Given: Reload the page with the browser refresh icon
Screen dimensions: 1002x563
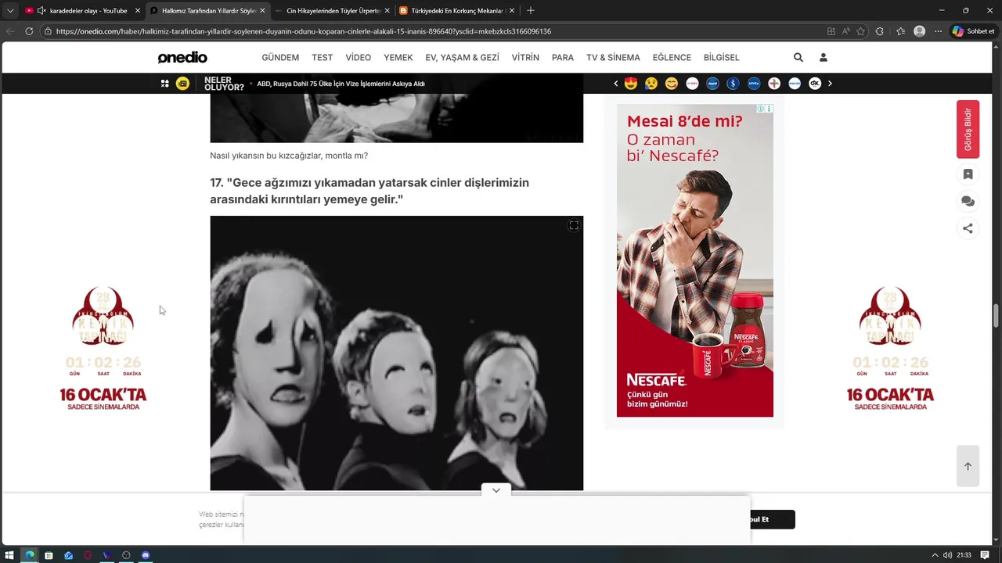Looking at the screenshot, I should click(x=29, y=31).
